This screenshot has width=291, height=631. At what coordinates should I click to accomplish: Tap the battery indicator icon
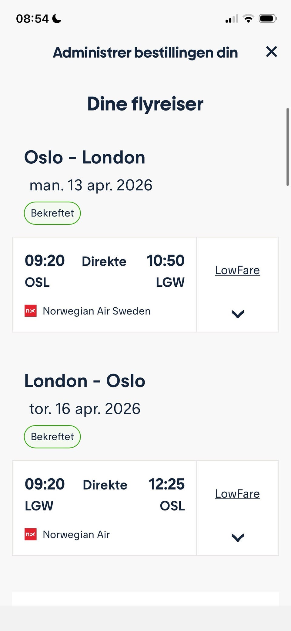267,19
